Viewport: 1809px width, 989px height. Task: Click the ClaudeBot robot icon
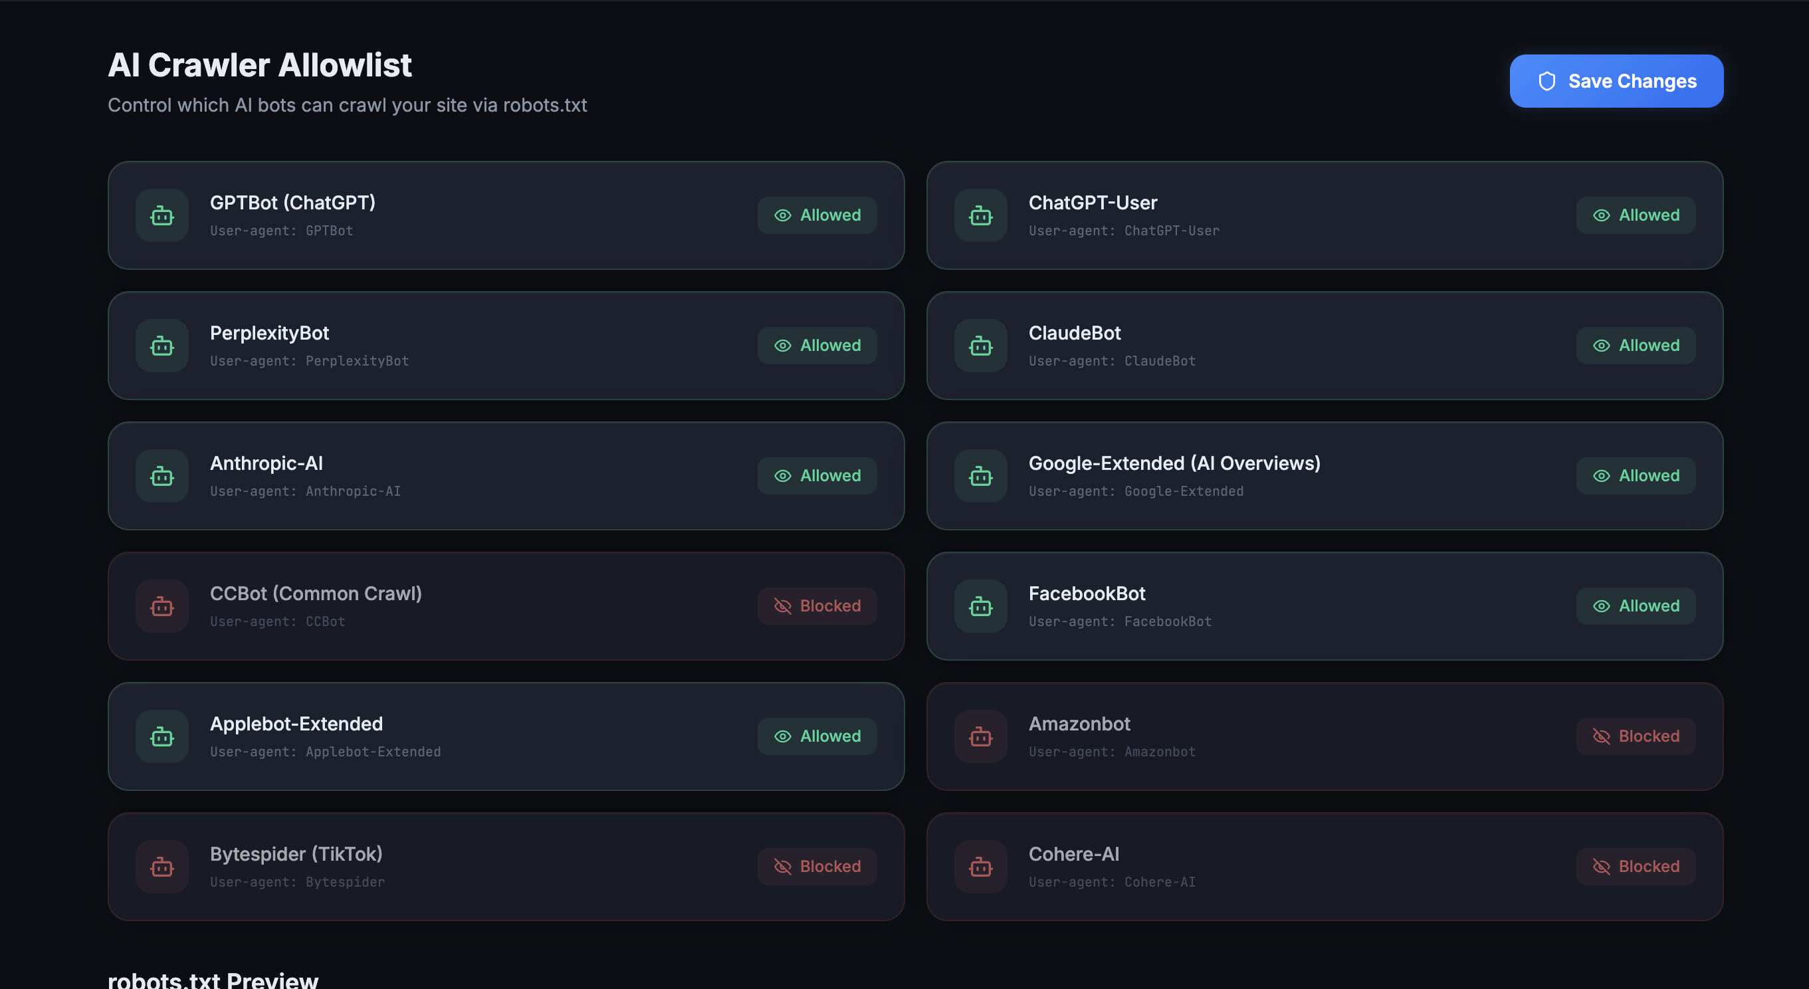[x=980, y=345]
